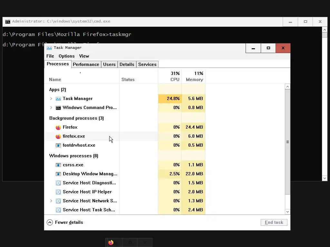Sort processes by Status column
The width and height of the screenshot is (330, 247).
[139, 77]
